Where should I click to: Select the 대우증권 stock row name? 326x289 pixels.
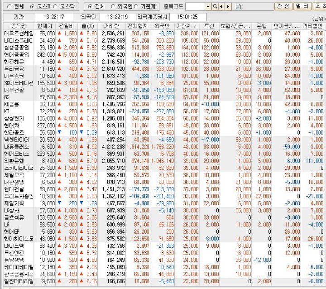tap(14, 76)
